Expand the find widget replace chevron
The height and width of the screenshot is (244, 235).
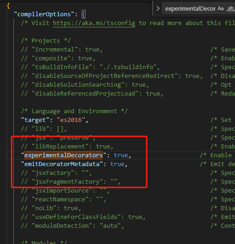(158, 8)
